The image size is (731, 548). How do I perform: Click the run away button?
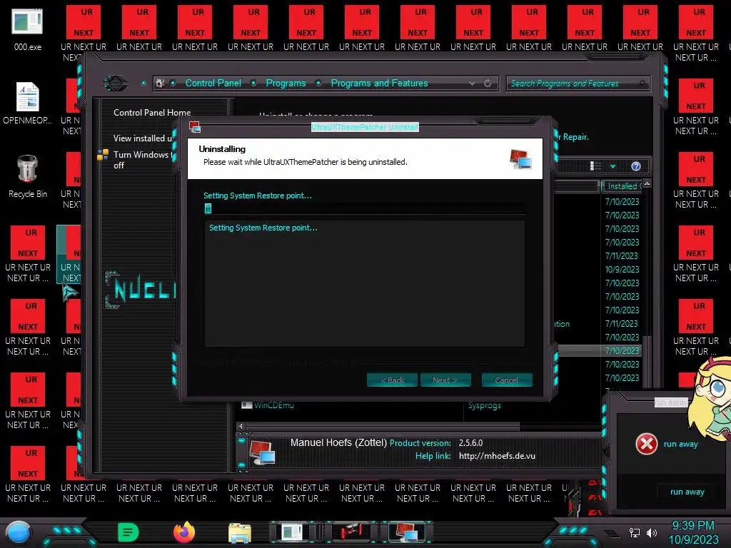pos(687,492)
